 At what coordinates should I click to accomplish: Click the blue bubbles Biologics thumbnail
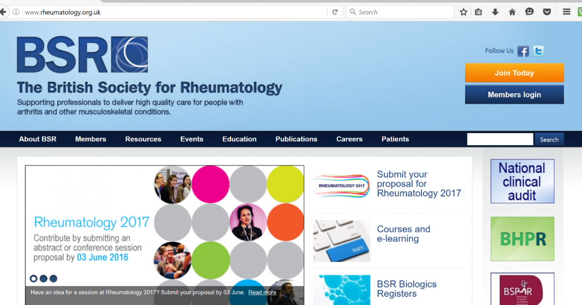click(x=341, y=290)
